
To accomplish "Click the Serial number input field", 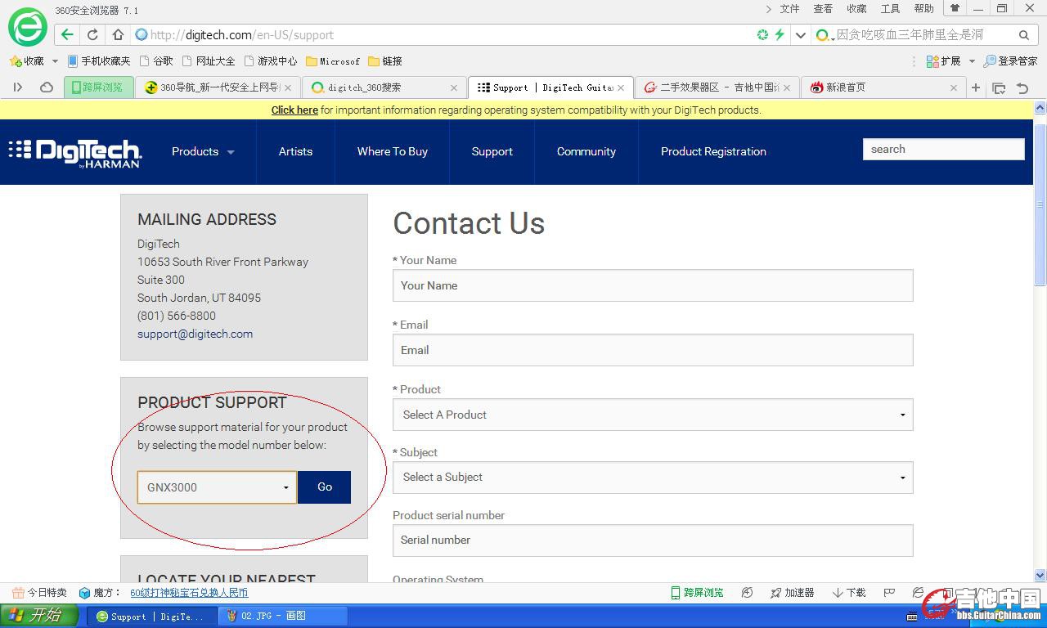I will pyautogui.click(x=653, y=540).
